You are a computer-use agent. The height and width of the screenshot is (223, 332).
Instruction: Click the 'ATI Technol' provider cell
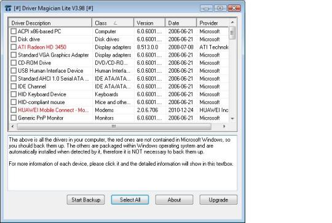point(214,47)
